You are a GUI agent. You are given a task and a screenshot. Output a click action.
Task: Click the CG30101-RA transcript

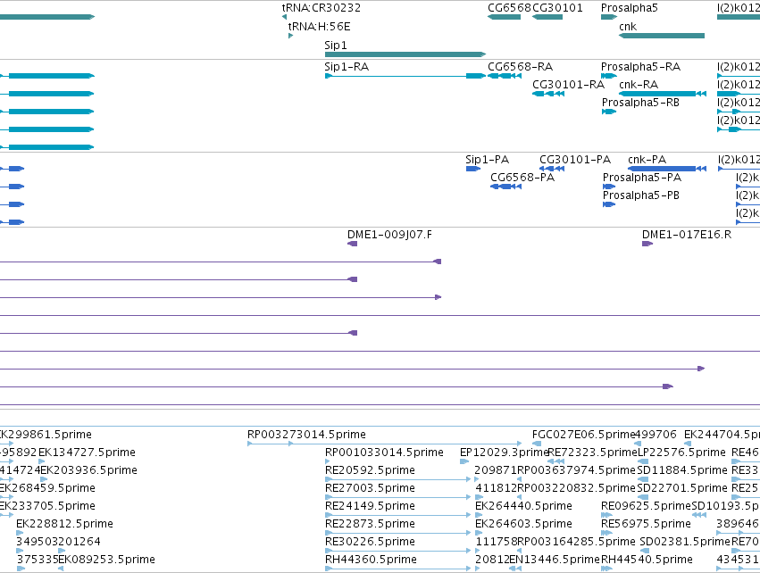pos(548,94)
